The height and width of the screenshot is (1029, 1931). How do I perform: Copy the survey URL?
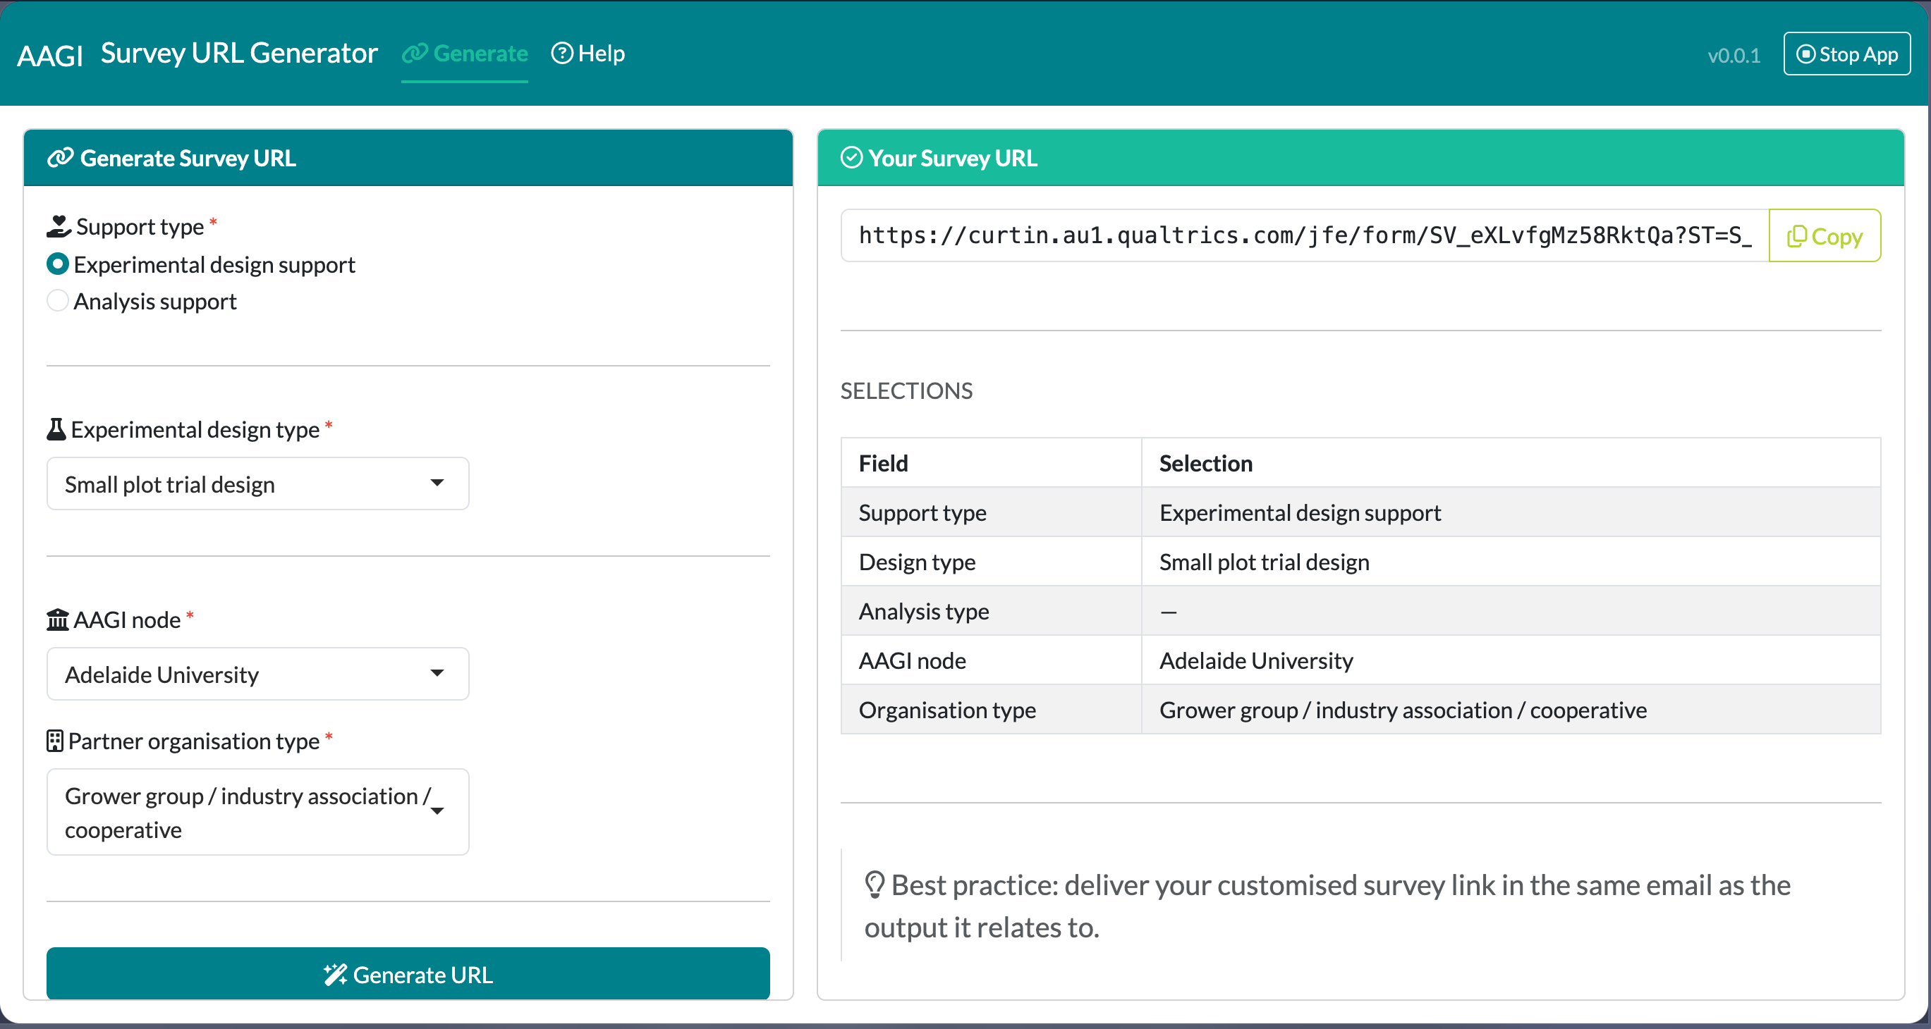1825,235
